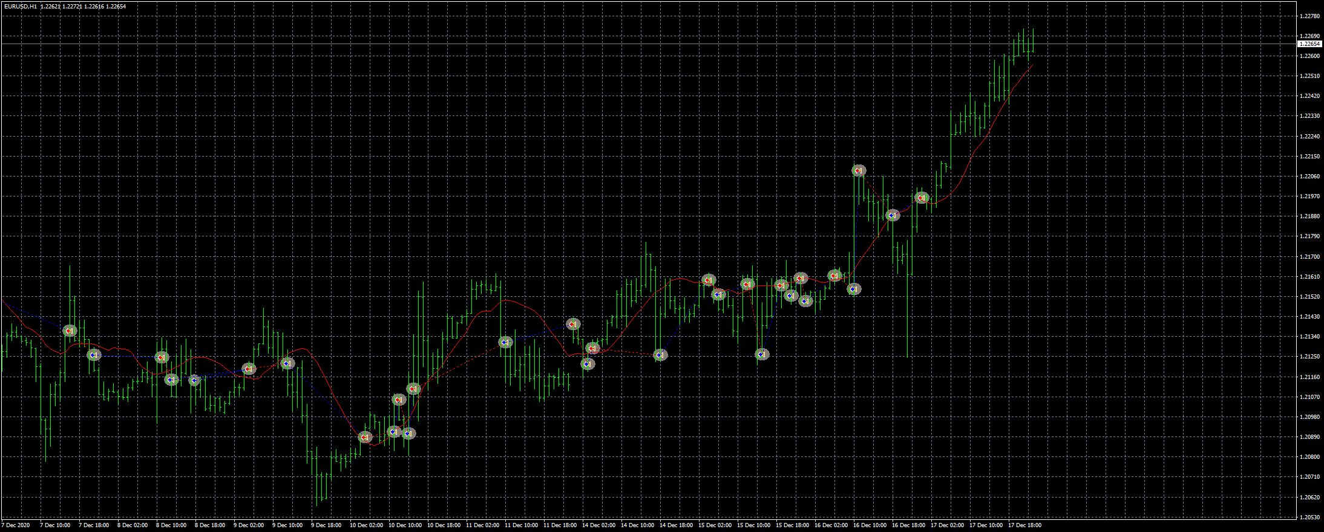This screenshot has width=1324, height=532.
Task: Select the 1.22600 price scale value
Action: [1309, 56]
